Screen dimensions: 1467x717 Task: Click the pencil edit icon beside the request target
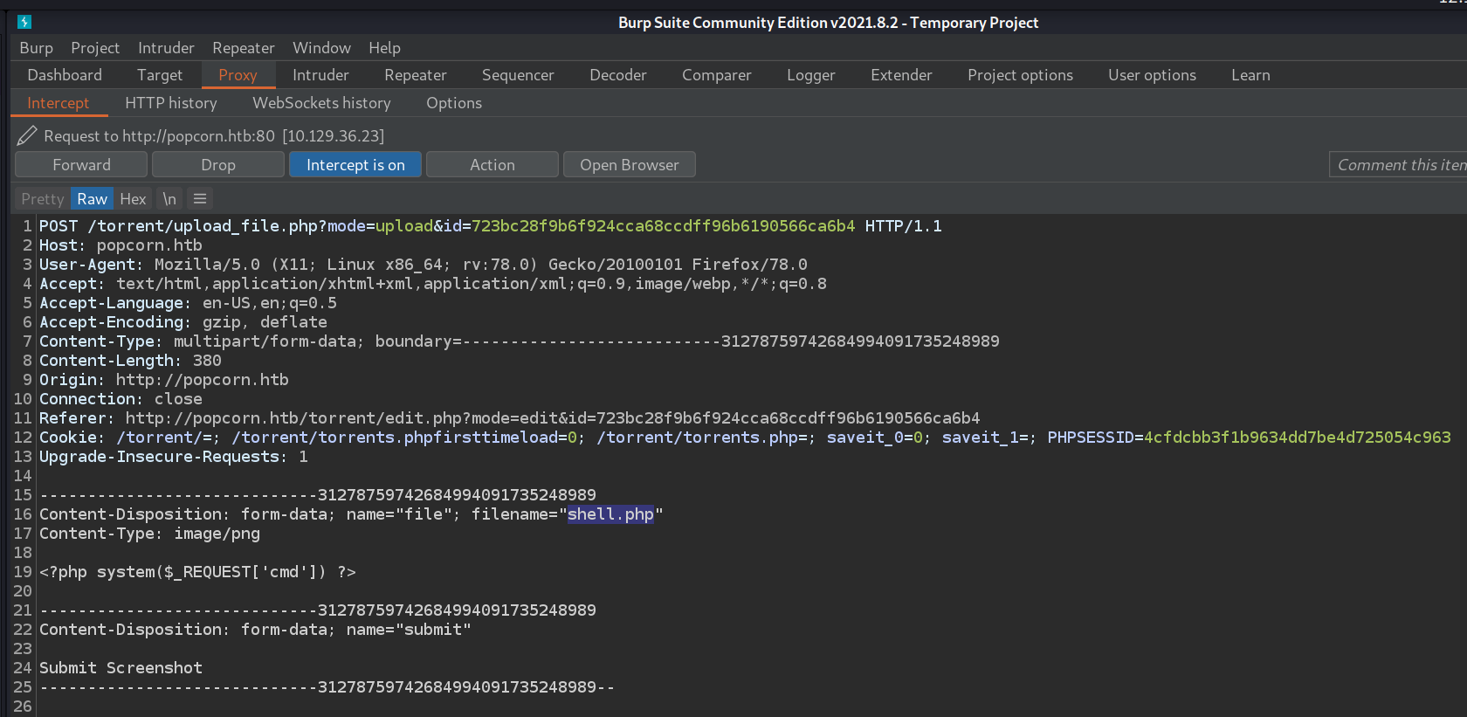pos(27,135)
